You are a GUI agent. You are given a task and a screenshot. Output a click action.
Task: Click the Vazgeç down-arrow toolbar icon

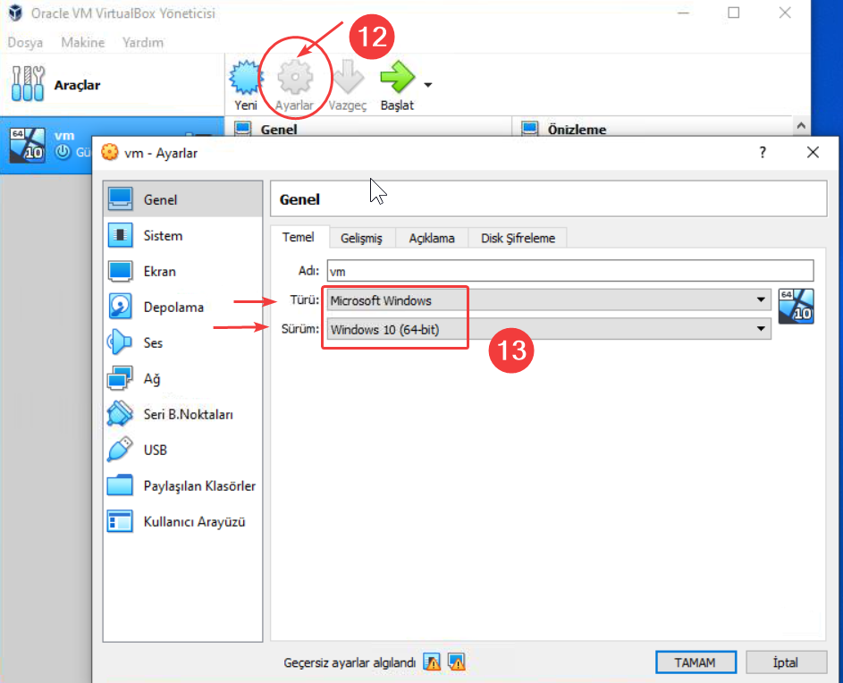348,78
